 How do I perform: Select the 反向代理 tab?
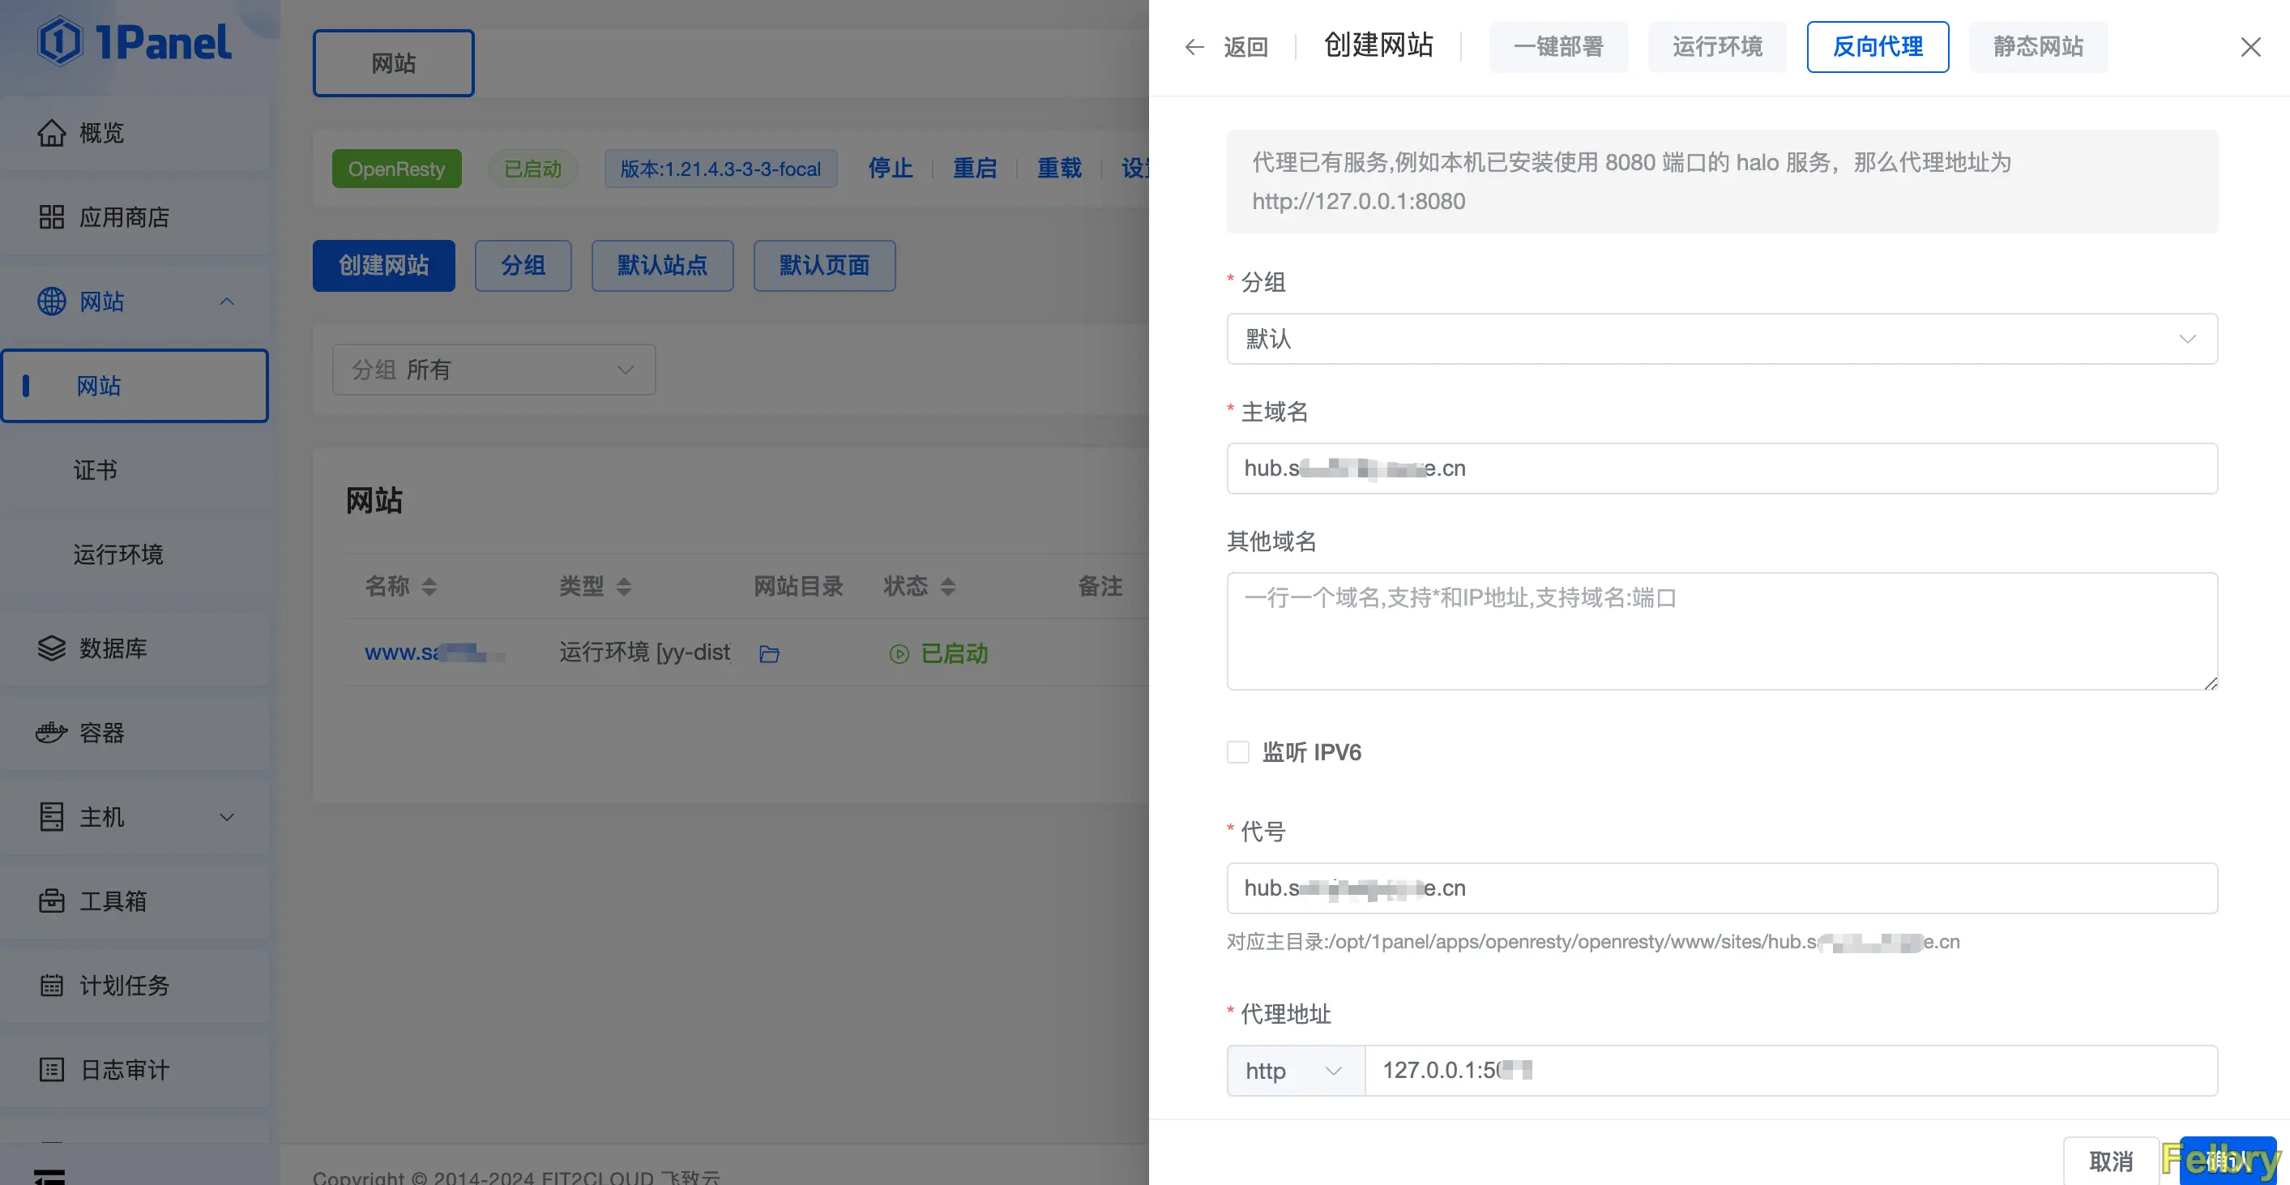1878,47
